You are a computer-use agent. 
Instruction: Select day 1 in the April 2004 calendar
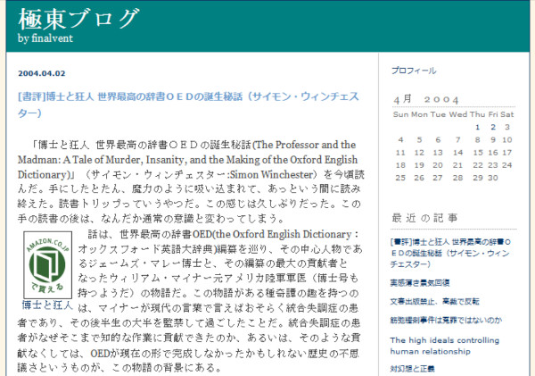479,127
